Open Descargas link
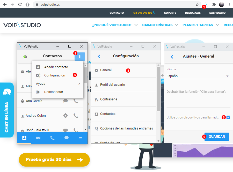This screenshot has width=233, height=172. 193,13
